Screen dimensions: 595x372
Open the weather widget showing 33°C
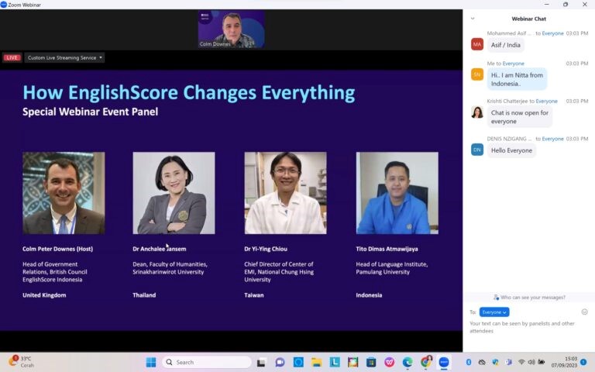(x=21, y=361)
